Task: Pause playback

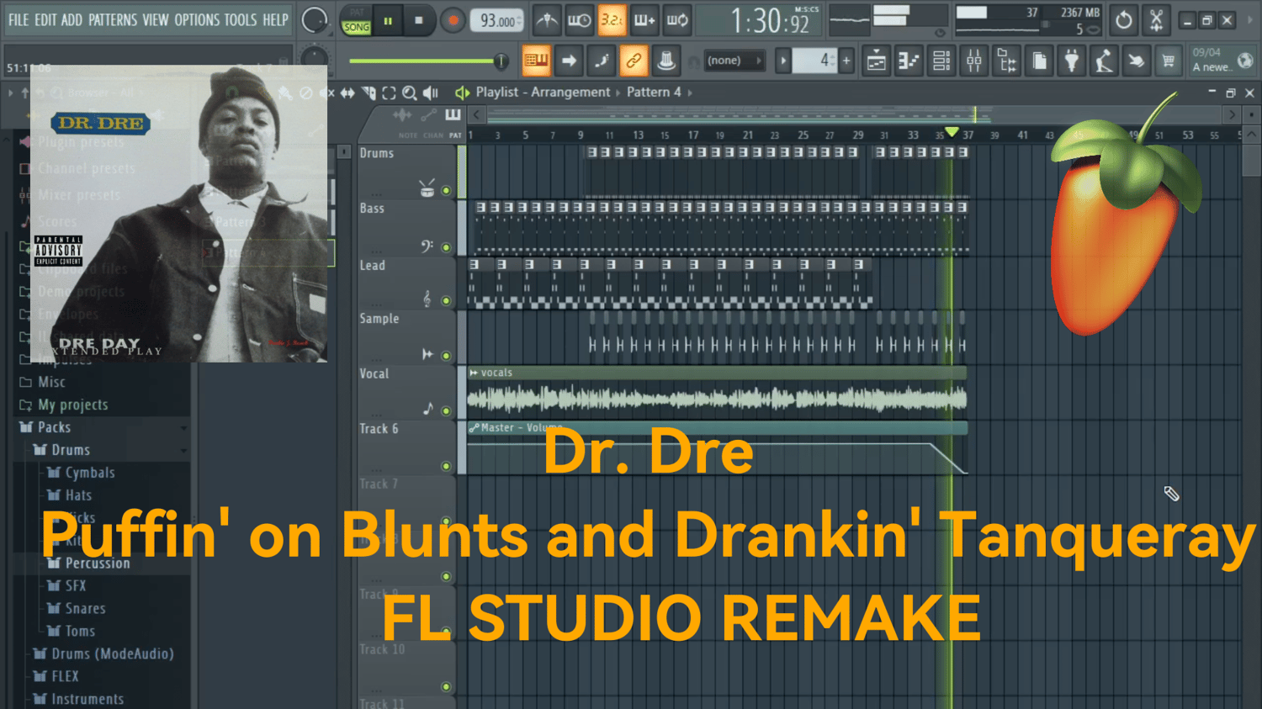Action: click(388, 20)
